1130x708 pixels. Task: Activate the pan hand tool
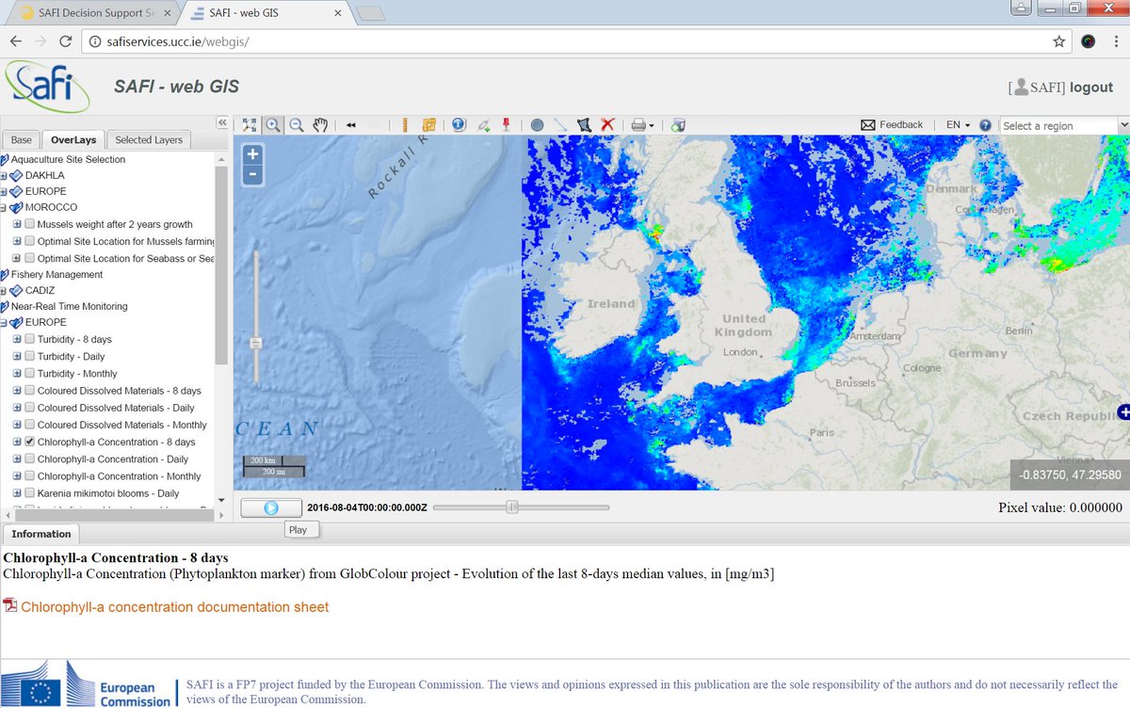click(320, 125)
